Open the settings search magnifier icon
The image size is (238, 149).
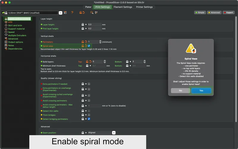[92, 12]
